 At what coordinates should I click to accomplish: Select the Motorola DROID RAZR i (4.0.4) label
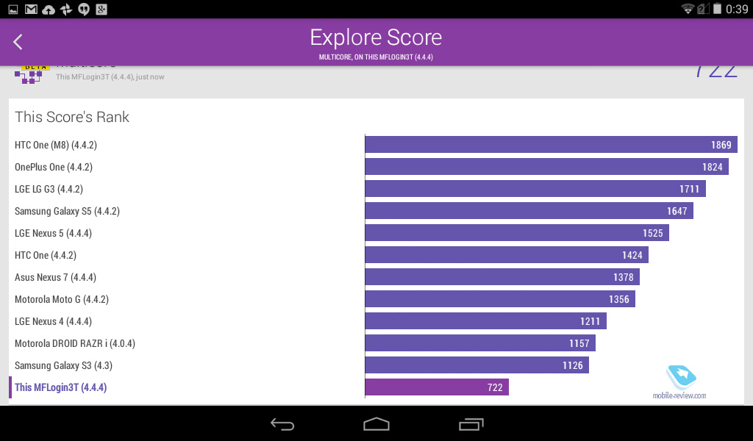pos(75,343)
